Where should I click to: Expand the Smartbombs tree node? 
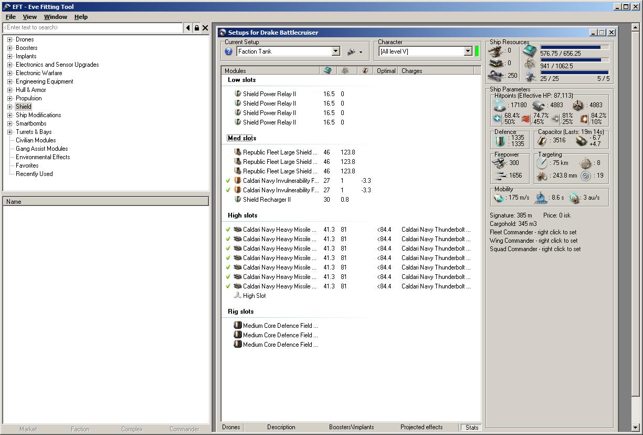[9, 123]
